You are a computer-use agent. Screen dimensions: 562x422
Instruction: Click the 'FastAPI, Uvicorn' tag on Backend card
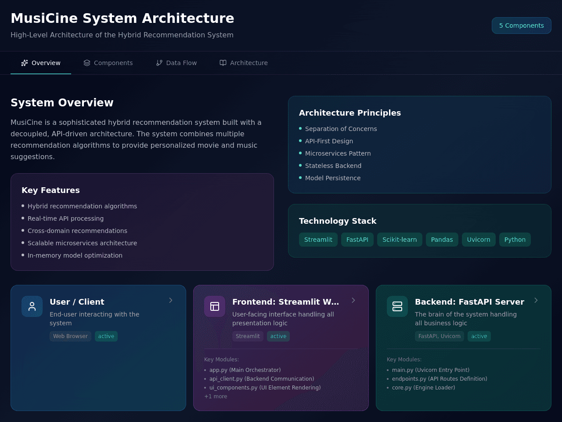click(440, 336)
